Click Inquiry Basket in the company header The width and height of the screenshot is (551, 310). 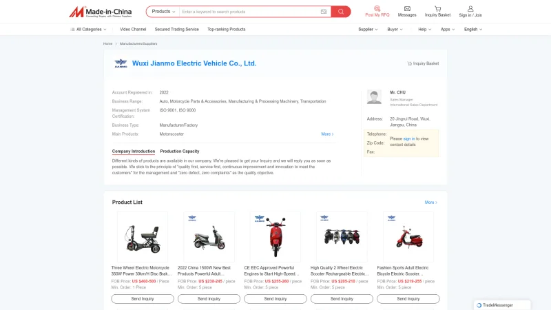click(423, 63)
